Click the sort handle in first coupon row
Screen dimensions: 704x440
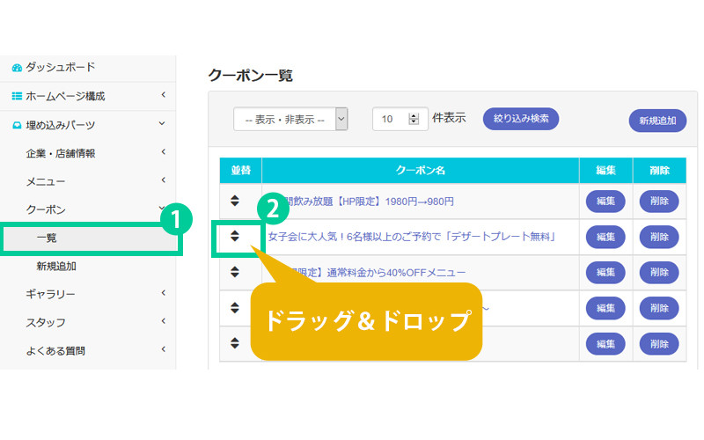coord(235,201)
